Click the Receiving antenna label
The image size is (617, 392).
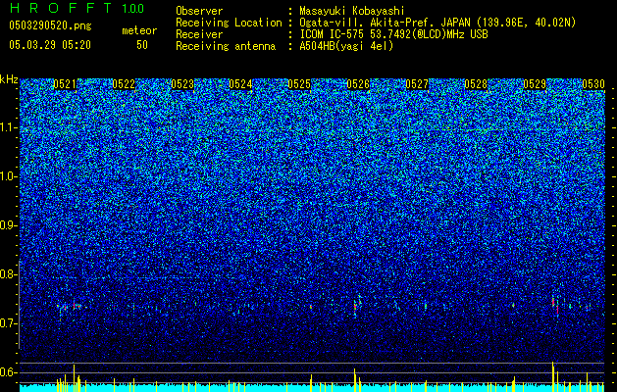(226, 46)
